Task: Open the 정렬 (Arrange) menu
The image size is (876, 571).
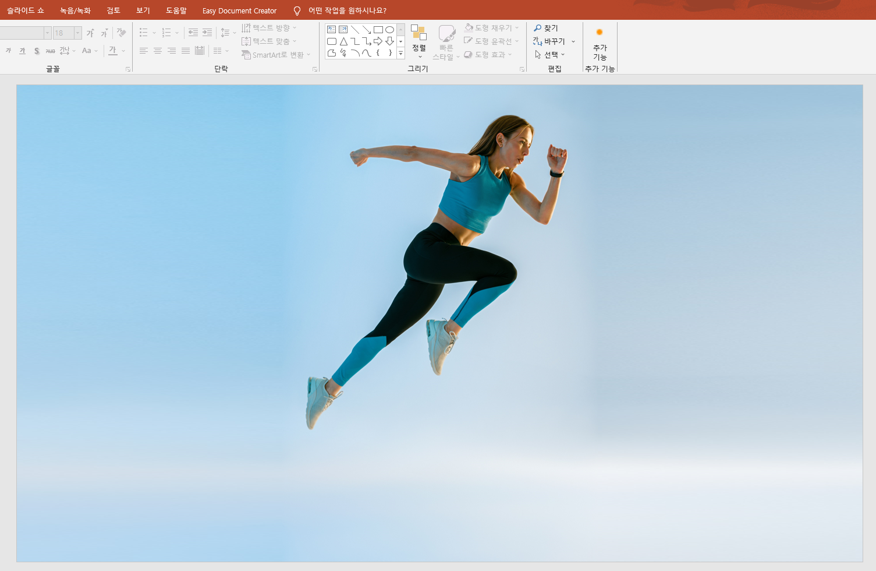Action: (419, 41)
